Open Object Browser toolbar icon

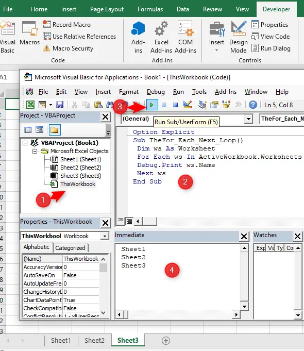[x=226, y=105]
